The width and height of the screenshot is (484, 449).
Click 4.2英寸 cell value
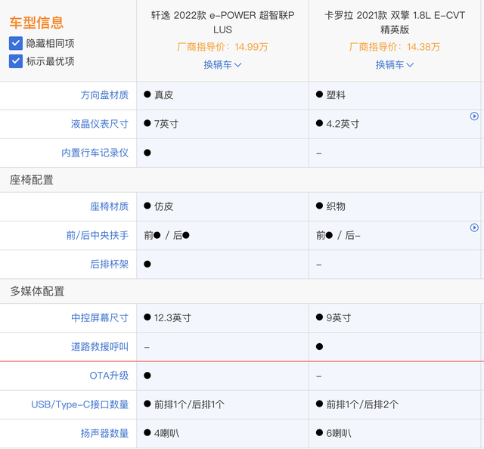(343, 124)
